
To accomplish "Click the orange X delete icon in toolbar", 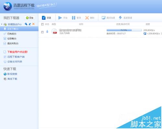I will (87, 18).
